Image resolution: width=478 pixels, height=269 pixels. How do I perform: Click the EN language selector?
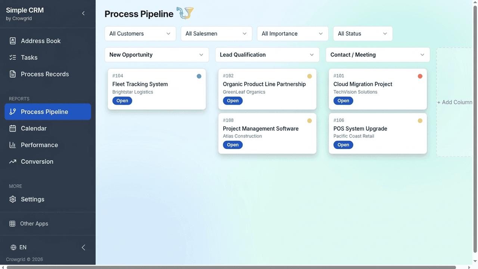[19, 247]
